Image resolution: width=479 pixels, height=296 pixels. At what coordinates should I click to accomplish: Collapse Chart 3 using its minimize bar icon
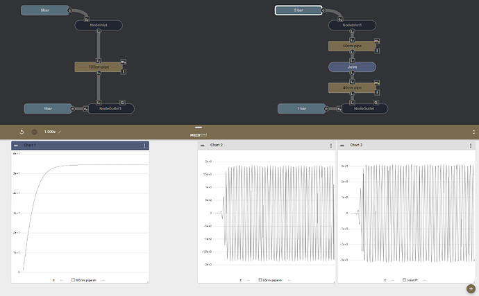(342, 146)
